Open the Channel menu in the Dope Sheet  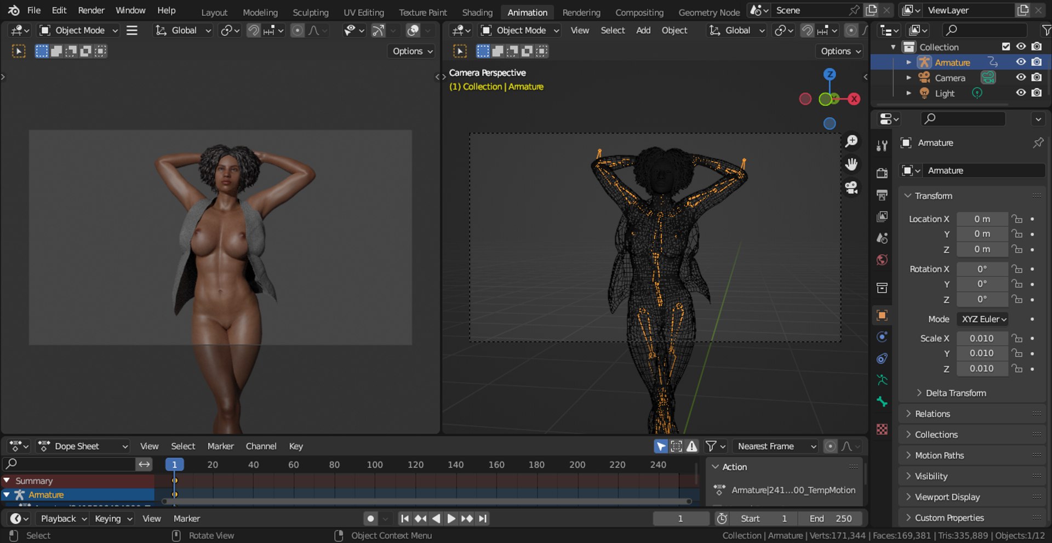click(261, 447)
